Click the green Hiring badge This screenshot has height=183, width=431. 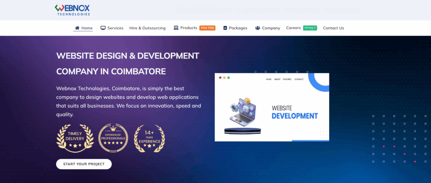[310, 28]
